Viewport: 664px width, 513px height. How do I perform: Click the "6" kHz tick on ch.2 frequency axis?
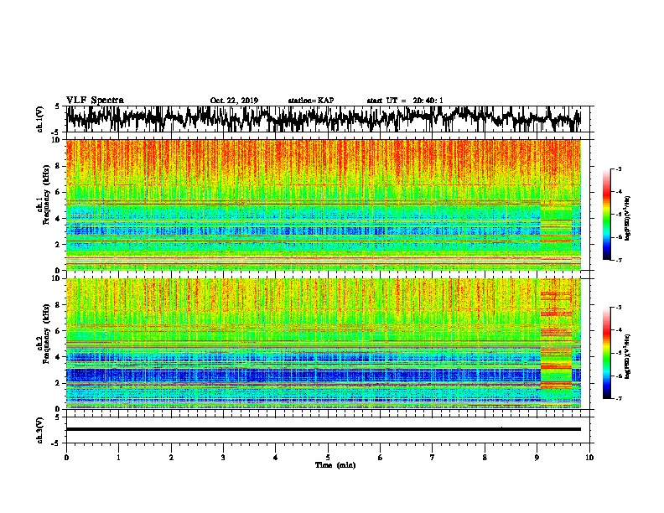[58, 330]
